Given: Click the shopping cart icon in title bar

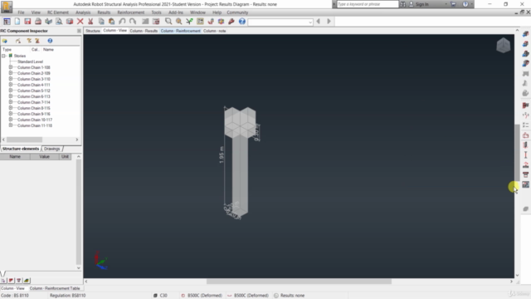Looking at the screenshot, I should tap(453, 4).
